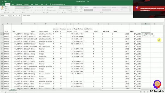Click the Cut scissors button
165x93 pixels.
click(6, 7)
